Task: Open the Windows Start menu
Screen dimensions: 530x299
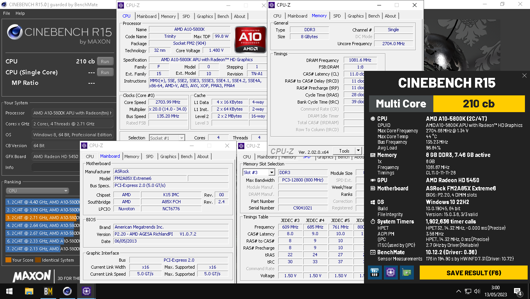Action: [9, 291]
